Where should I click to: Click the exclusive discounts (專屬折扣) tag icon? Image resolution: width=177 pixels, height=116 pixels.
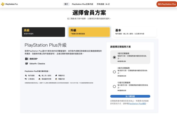pos(56,76)
